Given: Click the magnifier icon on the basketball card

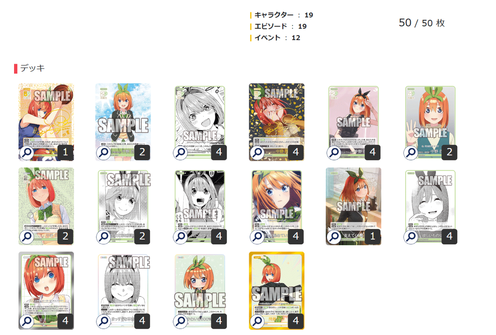Looking at the screenshot, I should (x=27, y=153).
